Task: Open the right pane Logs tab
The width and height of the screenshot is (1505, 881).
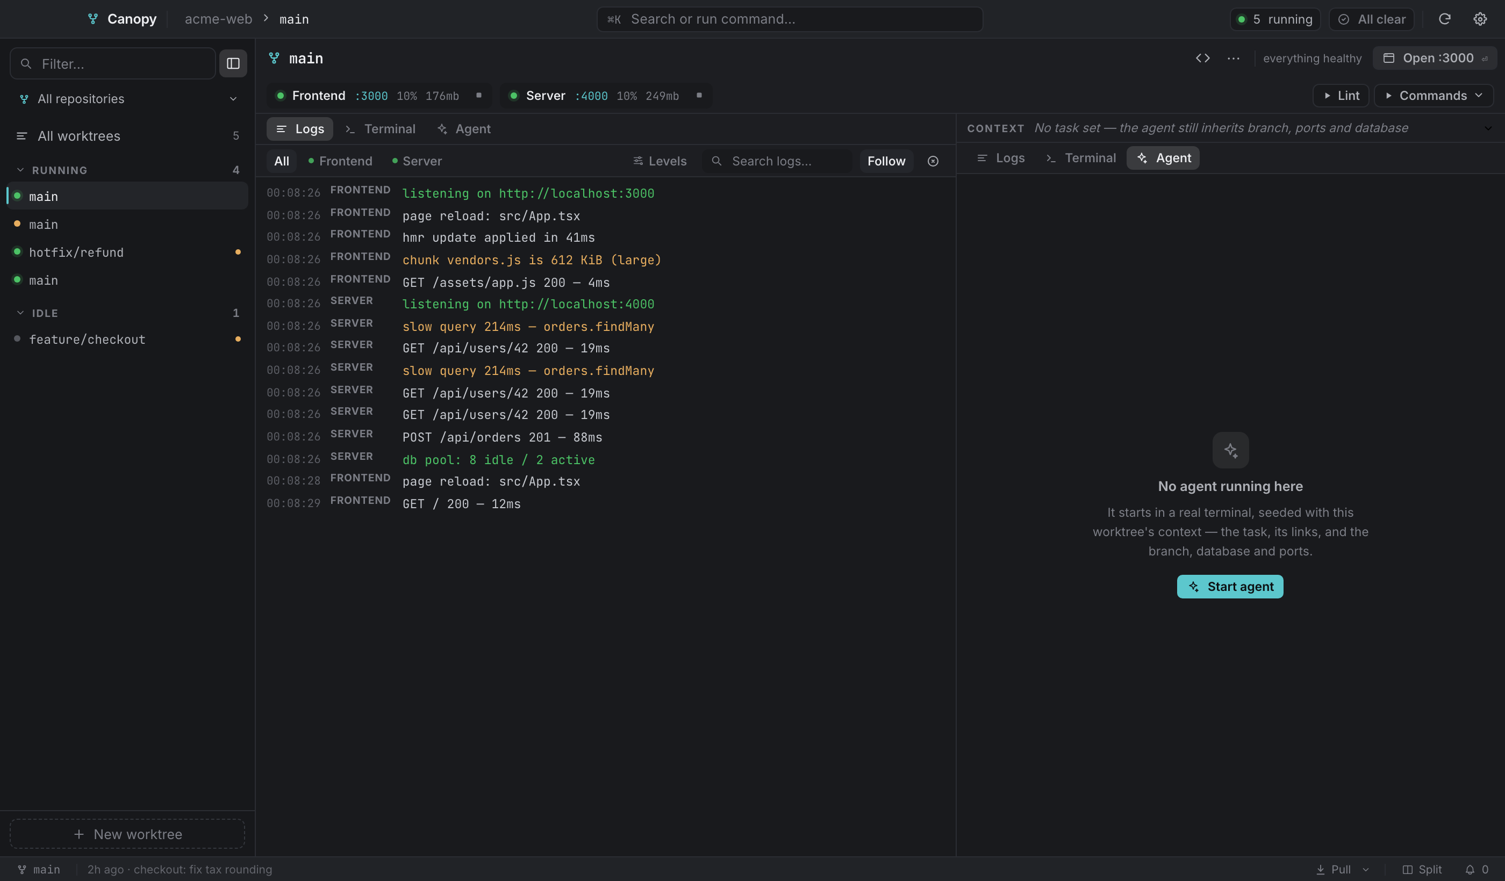Action: coord(1000,158)
